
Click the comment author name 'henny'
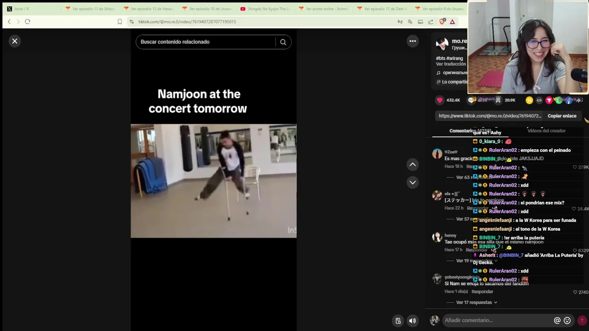(450, 235)
